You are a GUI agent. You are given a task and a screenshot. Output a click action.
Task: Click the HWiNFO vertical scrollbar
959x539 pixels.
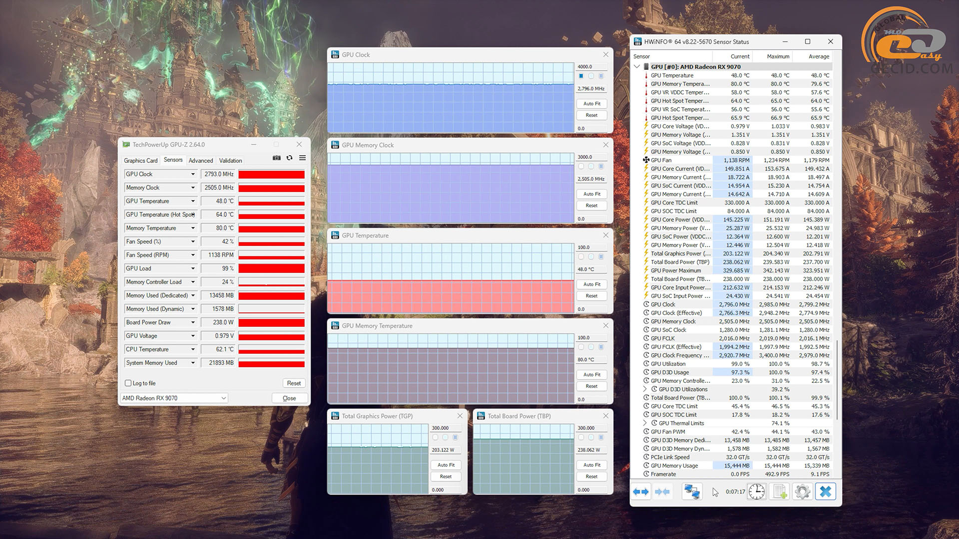click(837, 380)
